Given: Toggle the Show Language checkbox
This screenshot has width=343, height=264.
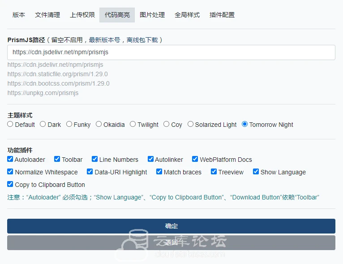Looking at the screenshot, I should [256, 171].
